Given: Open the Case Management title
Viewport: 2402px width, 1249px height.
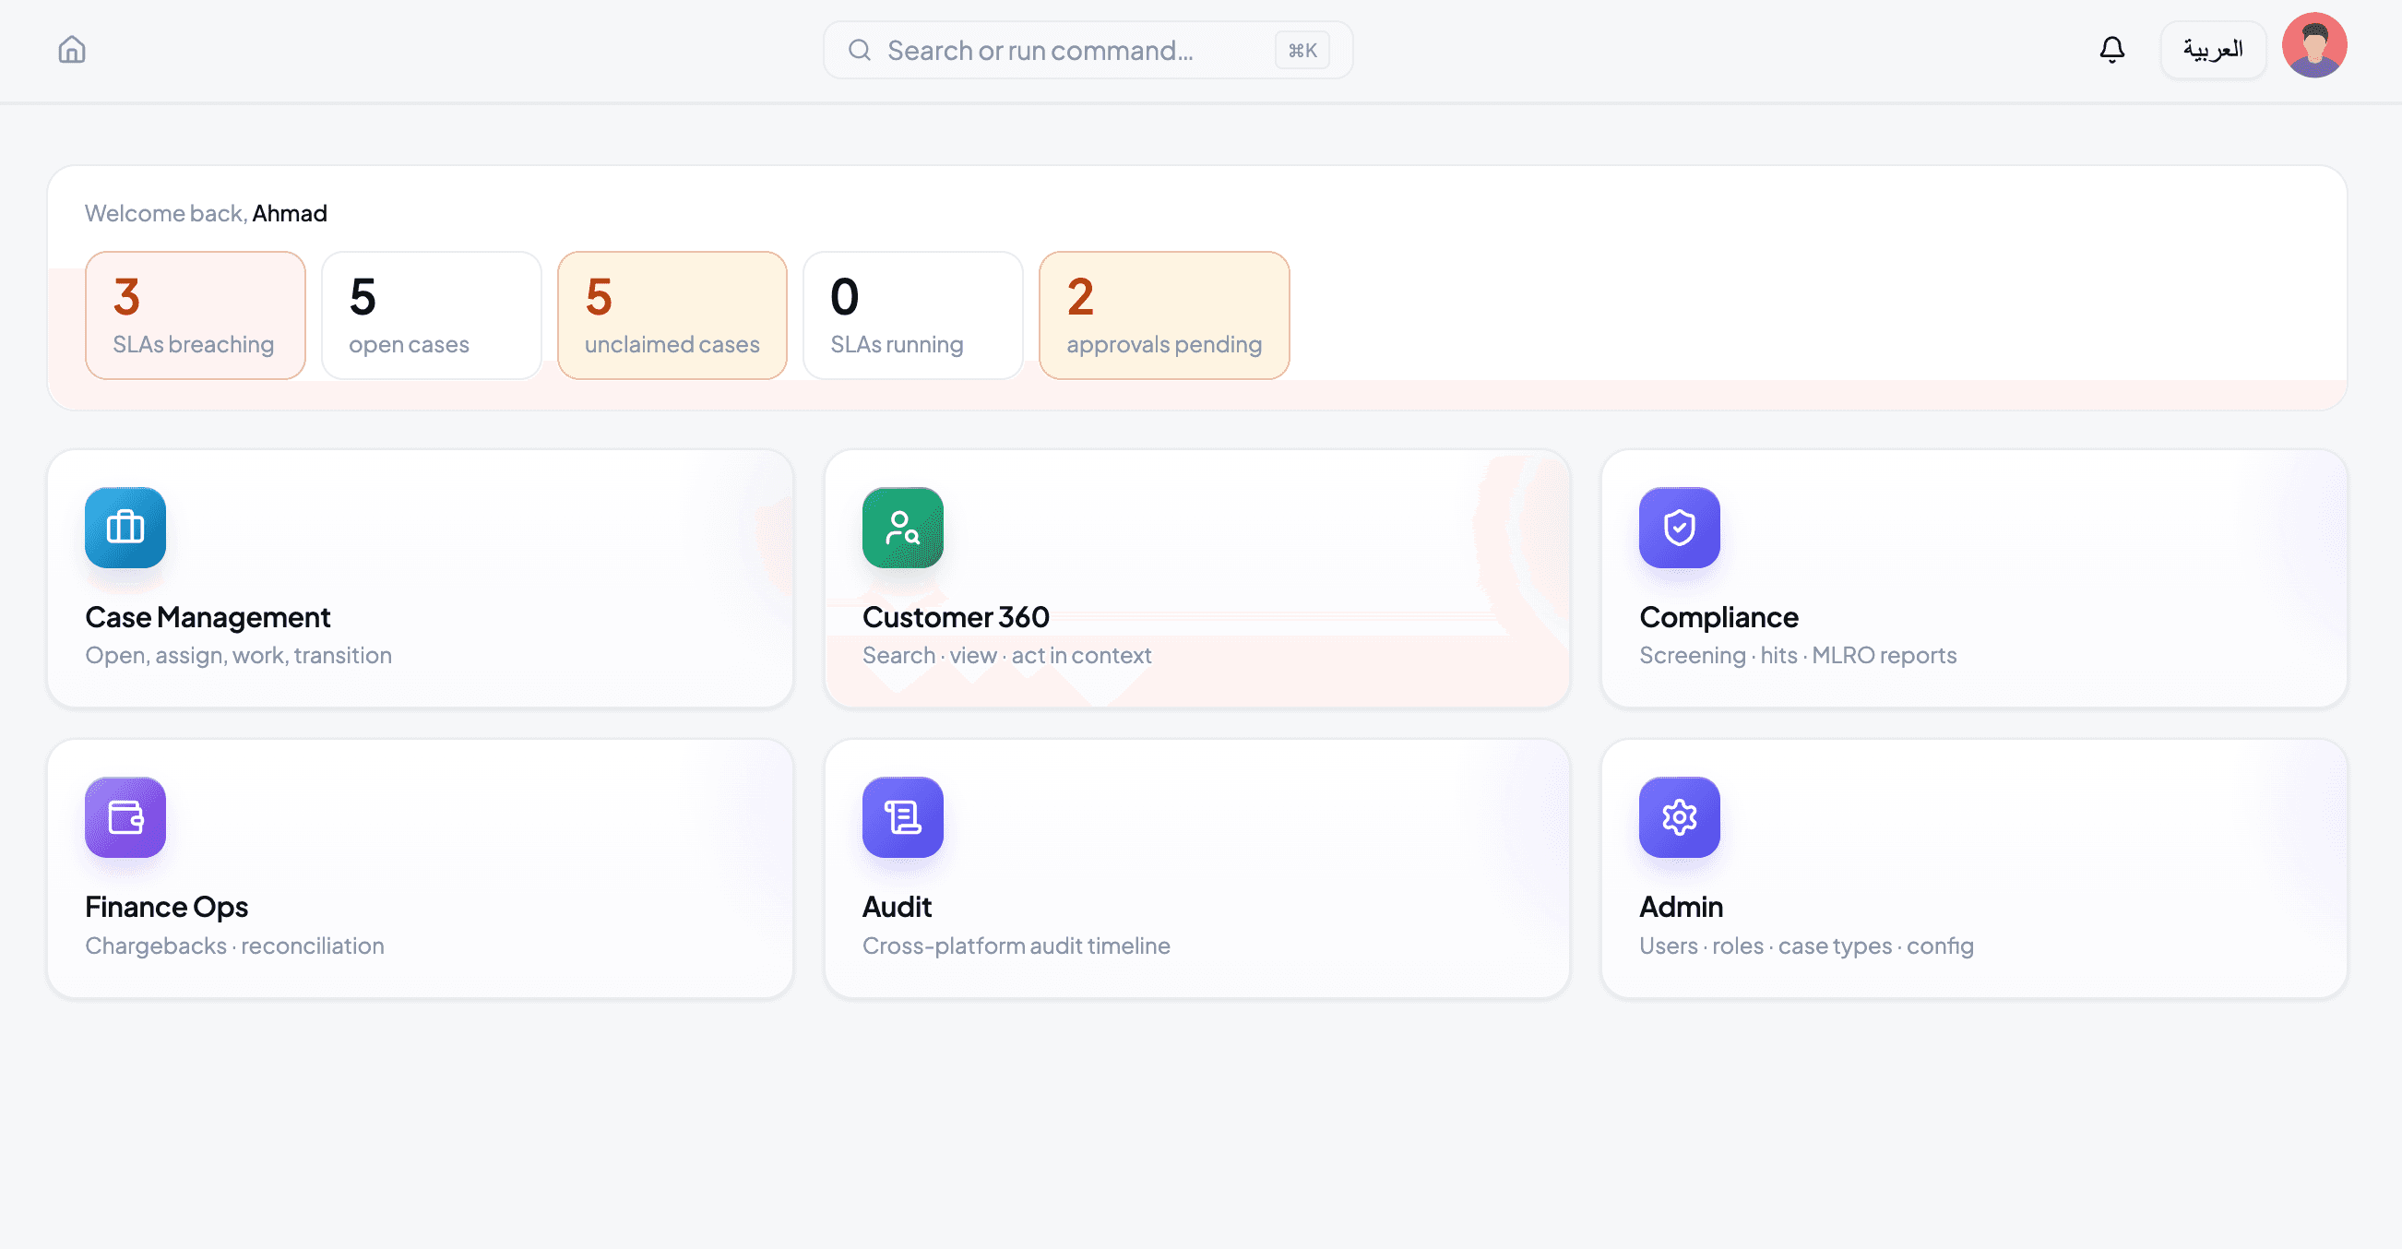Looking at the screenshot, I should click(207, 616).
